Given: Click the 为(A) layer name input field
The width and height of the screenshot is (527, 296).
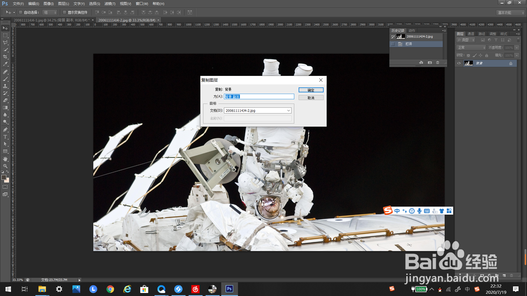Looking at the screenshot, I should (x=259, y=97).
